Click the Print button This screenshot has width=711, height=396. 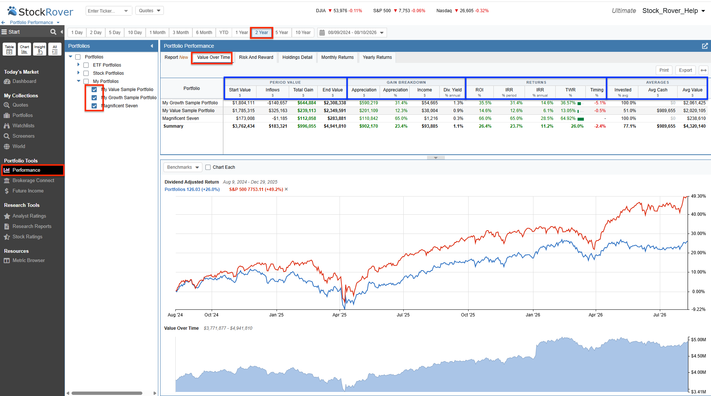pyautogui.click(x=664, y=70)
